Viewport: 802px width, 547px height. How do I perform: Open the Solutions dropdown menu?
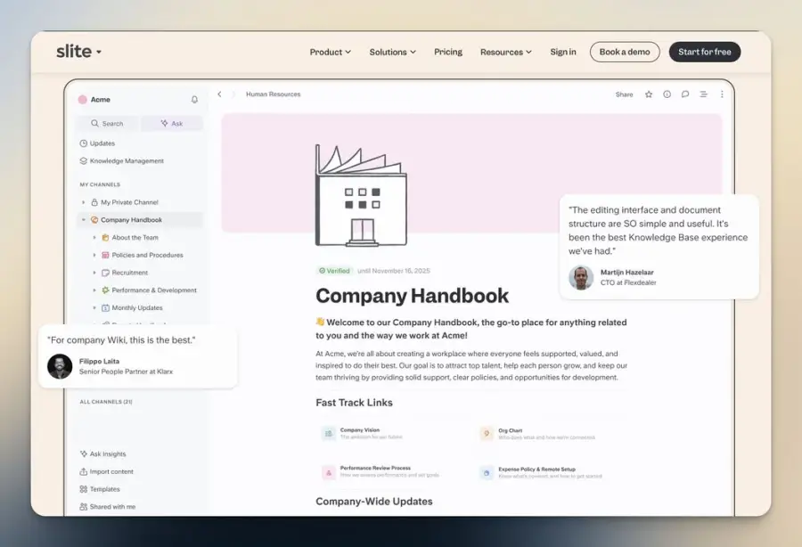point(393,53)
